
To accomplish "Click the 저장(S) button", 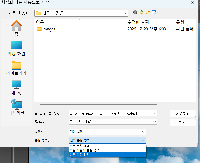I will 183,113.
